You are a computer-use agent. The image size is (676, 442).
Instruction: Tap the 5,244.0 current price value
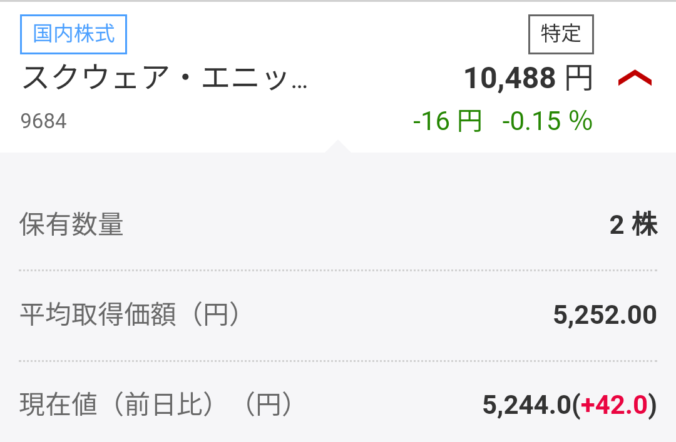coord(527,406)
